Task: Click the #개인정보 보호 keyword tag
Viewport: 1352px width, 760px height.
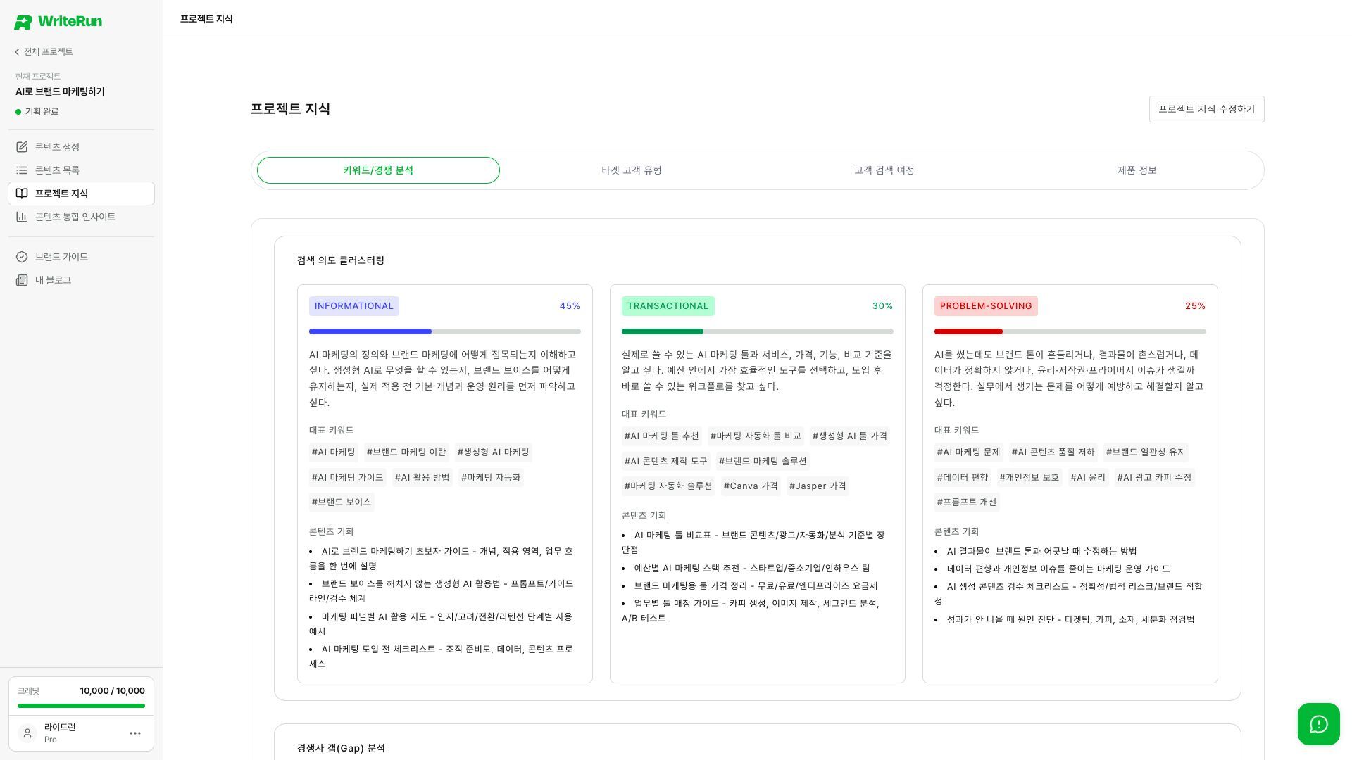Action: pos(1029,478)
